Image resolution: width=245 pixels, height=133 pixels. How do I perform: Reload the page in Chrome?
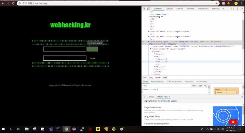click(13, 3)
